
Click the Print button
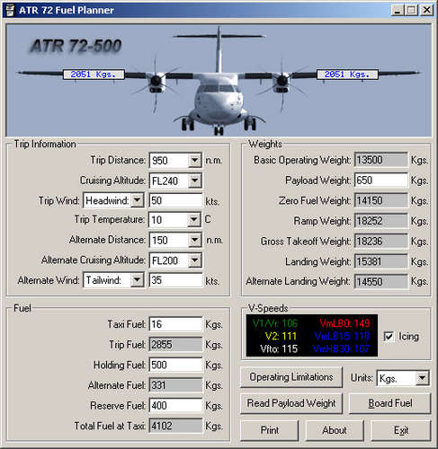270,430
